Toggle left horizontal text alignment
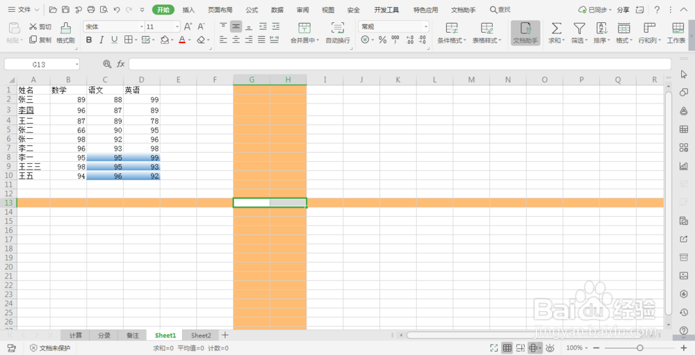Image resolution: width=695 pixels, height=355 pixels. coord(223,40)
